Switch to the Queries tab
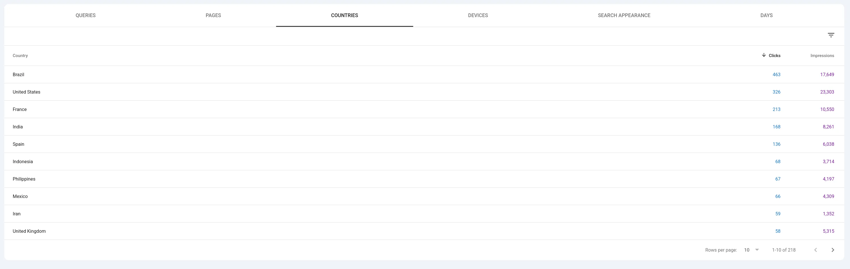 (86, 15)
